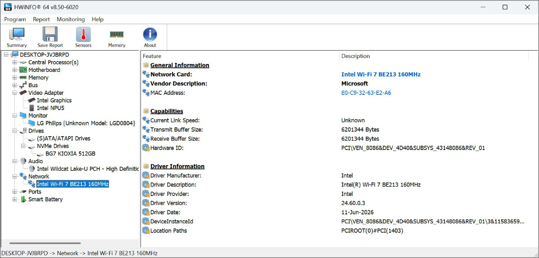
Task: Open the Sensors thermometer icon
Action: pos(83,35)
